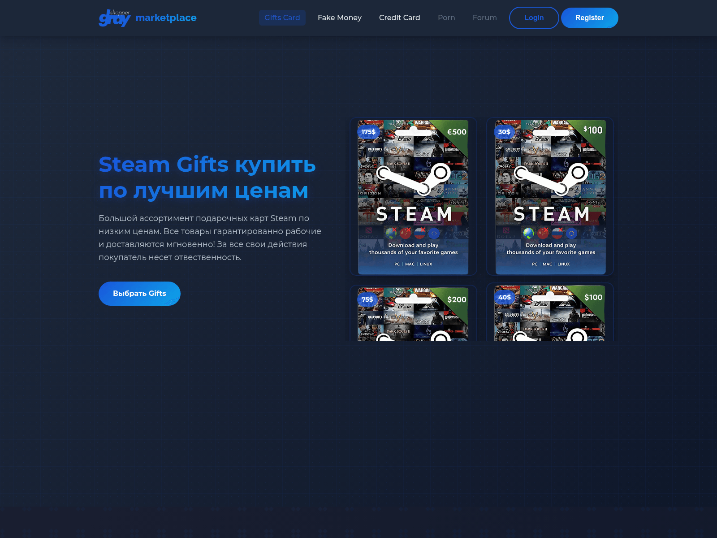
Task: Open the Credit Card nav link
Action: tap(400, 17)
